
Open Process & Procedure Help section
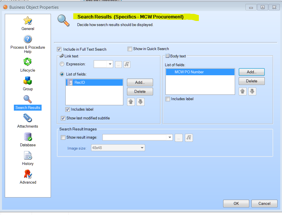28,39
